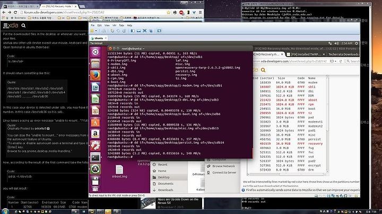The width and height of the screenshot is (382, 214).
Task: Open the VMware Tabs menu
Action: tap(121, 25)
